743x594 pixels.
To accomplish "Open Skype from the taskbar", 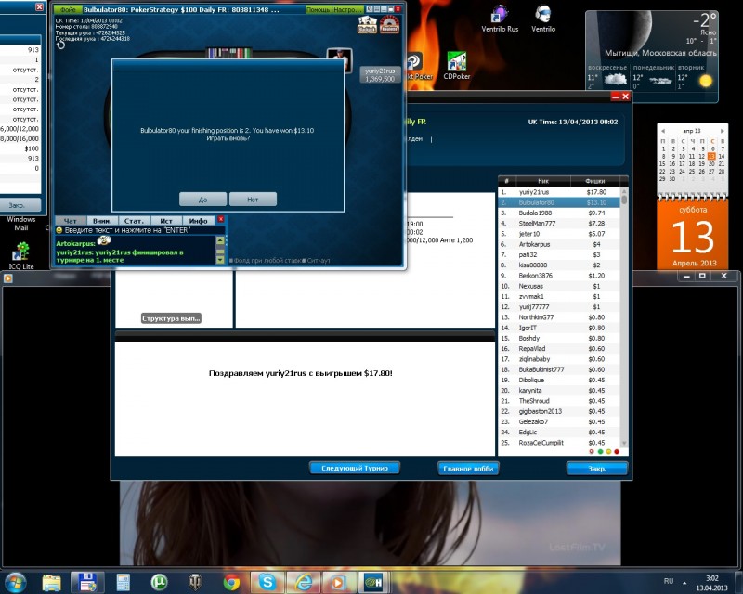I will [267, 582].
